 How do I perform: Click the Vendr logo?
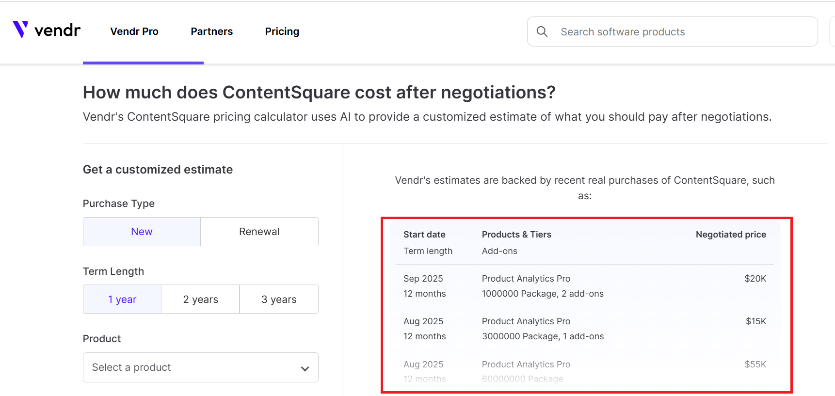point(47,30)
